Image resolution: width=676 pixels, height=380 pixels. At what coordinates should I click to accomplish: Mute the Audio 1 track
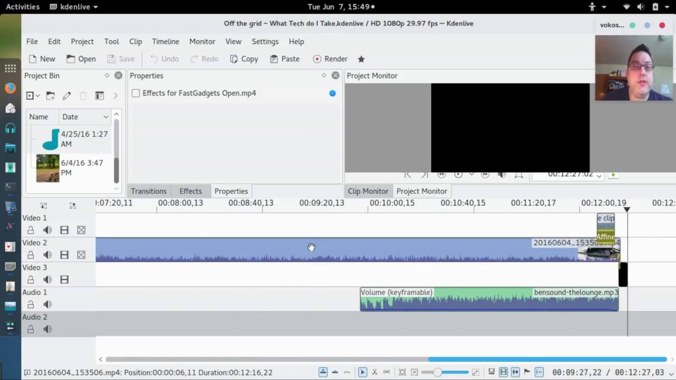(48, 305)
